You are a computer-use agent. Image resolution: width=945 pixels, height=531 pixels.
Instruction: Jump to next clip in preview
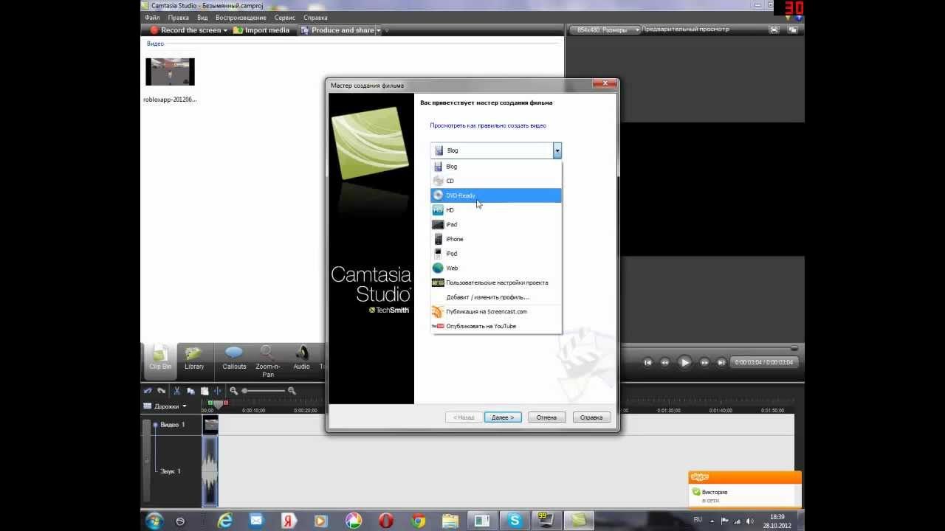coord(721,362)
